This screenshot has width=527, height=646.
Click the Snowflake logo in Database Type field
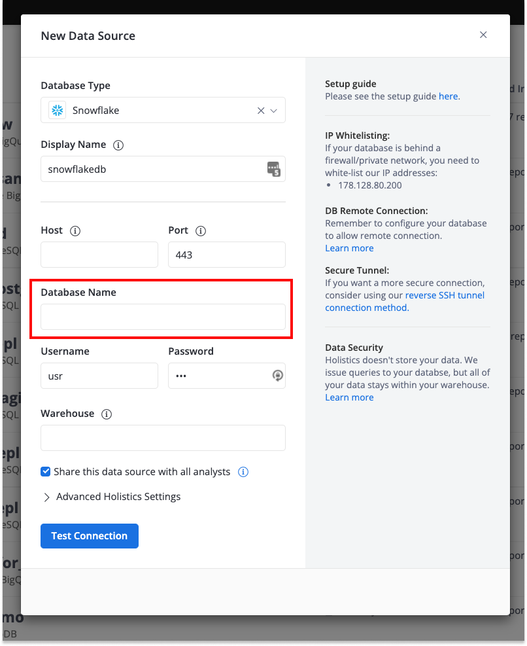[x=57, y=110]
